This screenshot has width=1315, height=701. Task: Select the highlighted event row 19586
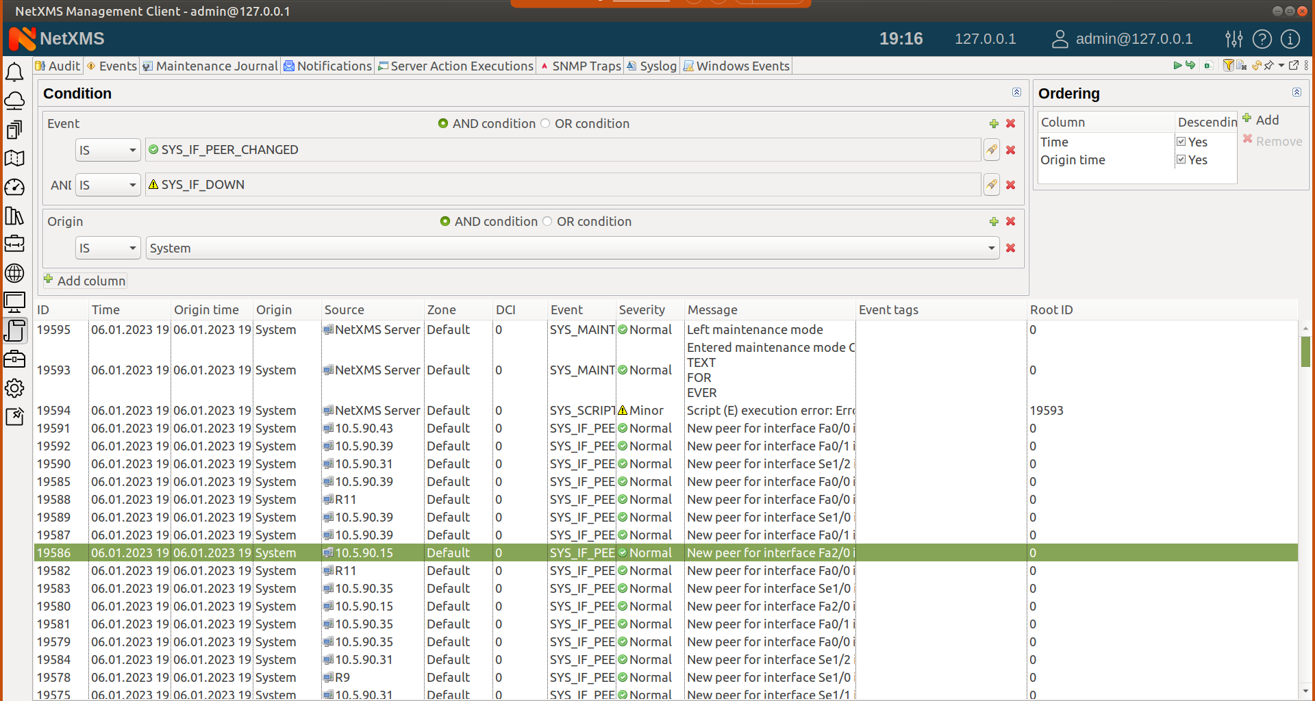411,552
